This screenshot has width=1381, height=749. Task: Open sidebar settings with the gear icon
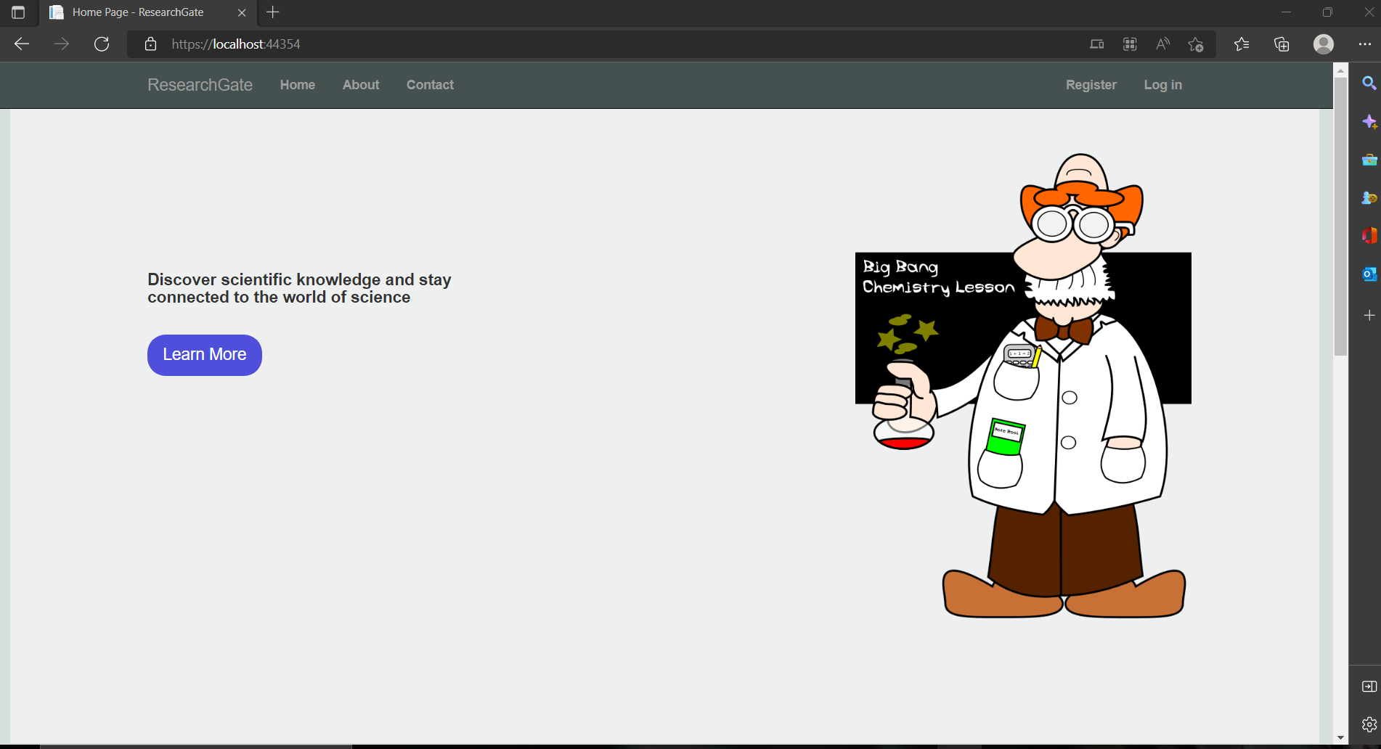[x=1369, y=724]
